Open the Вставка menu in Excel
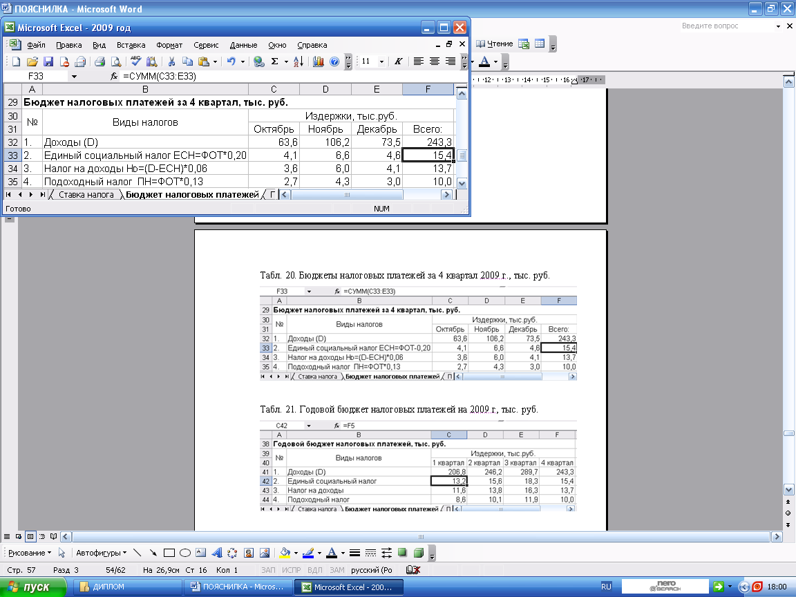This screenshot has height=597, width=796. [131, 45]
